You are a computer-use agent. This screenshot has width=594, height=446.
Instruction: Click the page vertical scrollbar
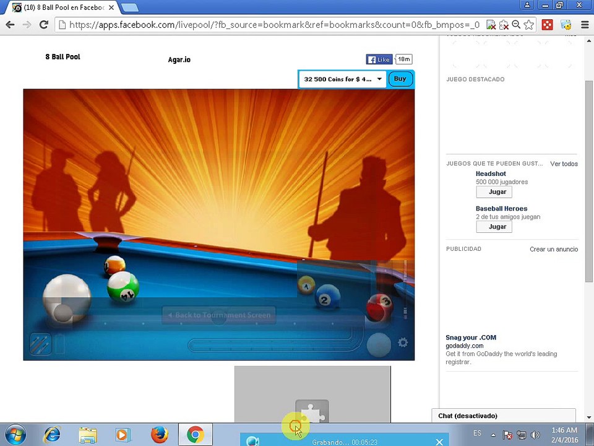pyautogui.click(x=589, y=181)
